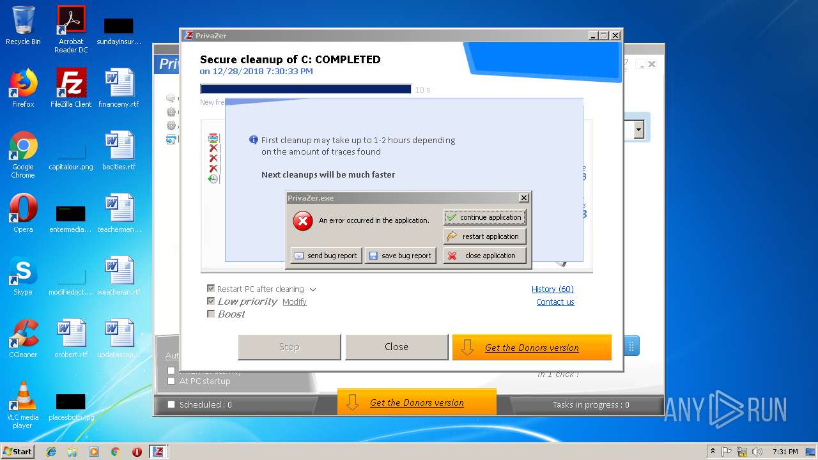Click the upper gear icon in main window sidebar
The width and height of the screenshot is (818, 460).
click(x=171, y=112)
